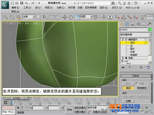Select the 边 sub-object level

click(x=131, y=46)
